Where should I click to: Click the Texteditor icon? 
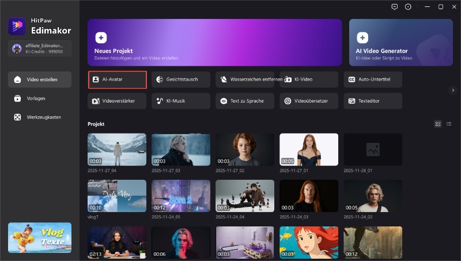tap(352, 101)
